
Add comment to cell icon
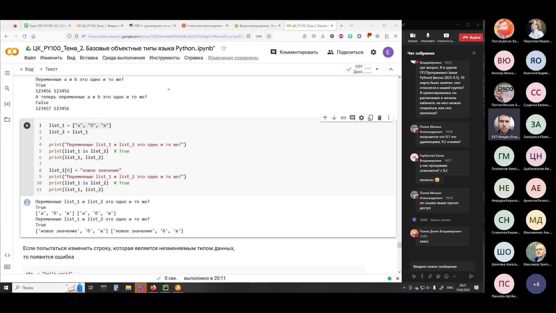pos(352,118)
